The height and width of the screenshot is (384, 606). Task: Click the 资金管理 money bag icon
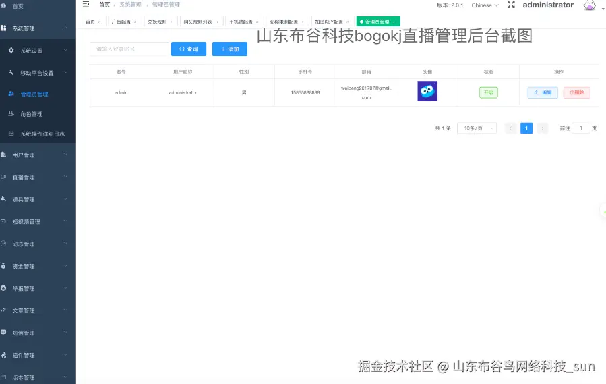[3, 266]
